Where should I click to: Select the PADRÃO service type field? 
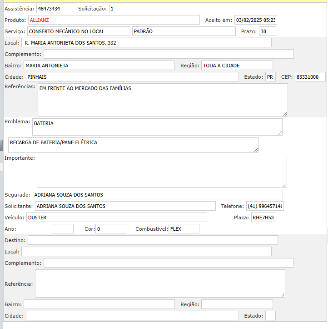point(184,31)
